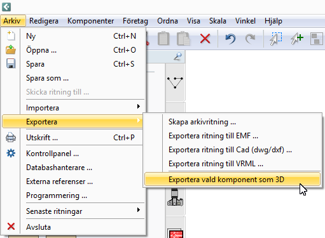Image resolution: width=325 pixels, height=238 pixels.
Task: Select the rectangle selection arrow tool
Action: pos(275,39)
